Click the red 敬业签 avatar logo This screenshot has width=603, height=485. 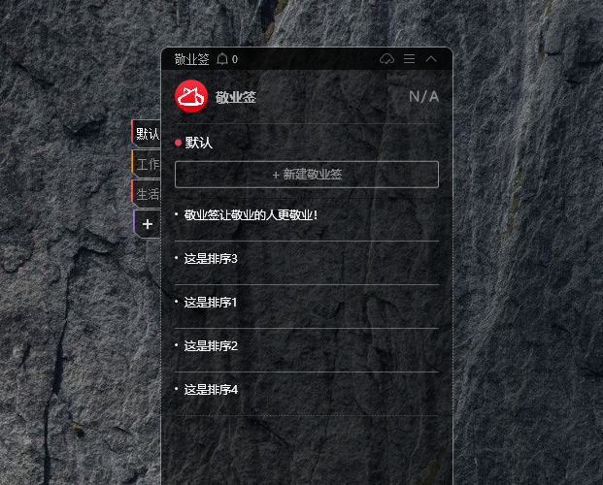point(191,96)
